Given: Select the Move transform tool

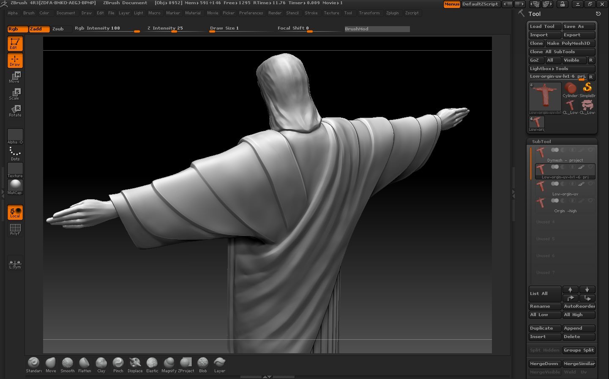Looking at the screenshot, I should click(x=15, y=77).
